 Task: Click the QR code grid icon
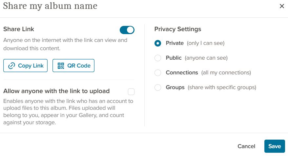pyautogui.click(x=61, y=66)
